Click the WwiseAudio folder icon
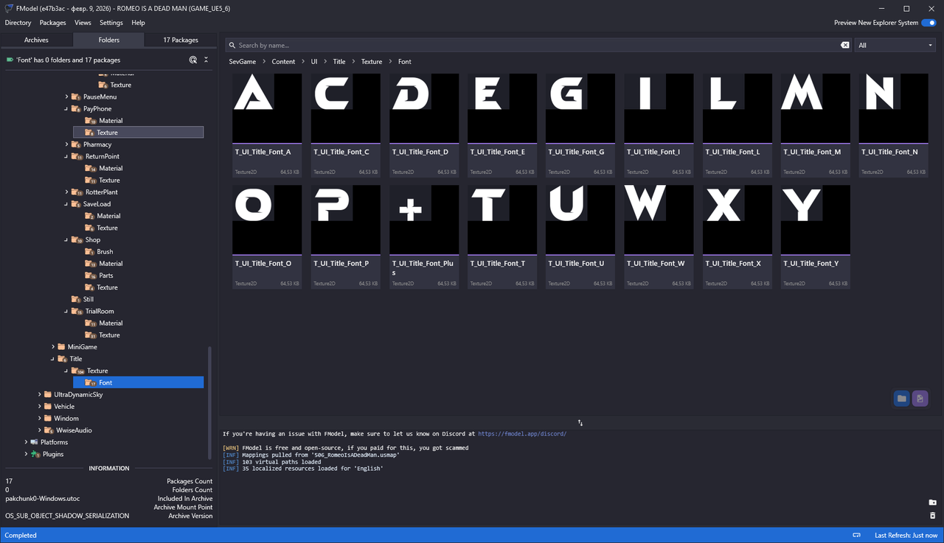Screen dimensions: 944x543 tap(49, 430)
